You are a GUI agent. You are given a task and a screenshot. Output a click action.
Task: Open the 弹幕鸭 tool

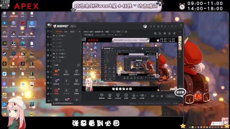76,91
